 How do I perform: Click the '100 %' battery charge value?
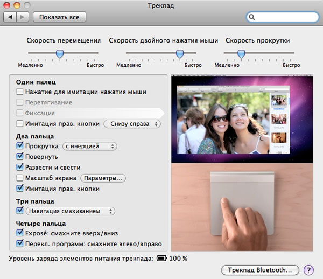point(178,258)
